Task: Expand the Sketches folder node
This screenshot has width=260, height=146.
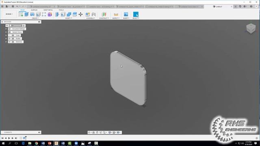Action: pyautogui.click(x=6, y=42)
